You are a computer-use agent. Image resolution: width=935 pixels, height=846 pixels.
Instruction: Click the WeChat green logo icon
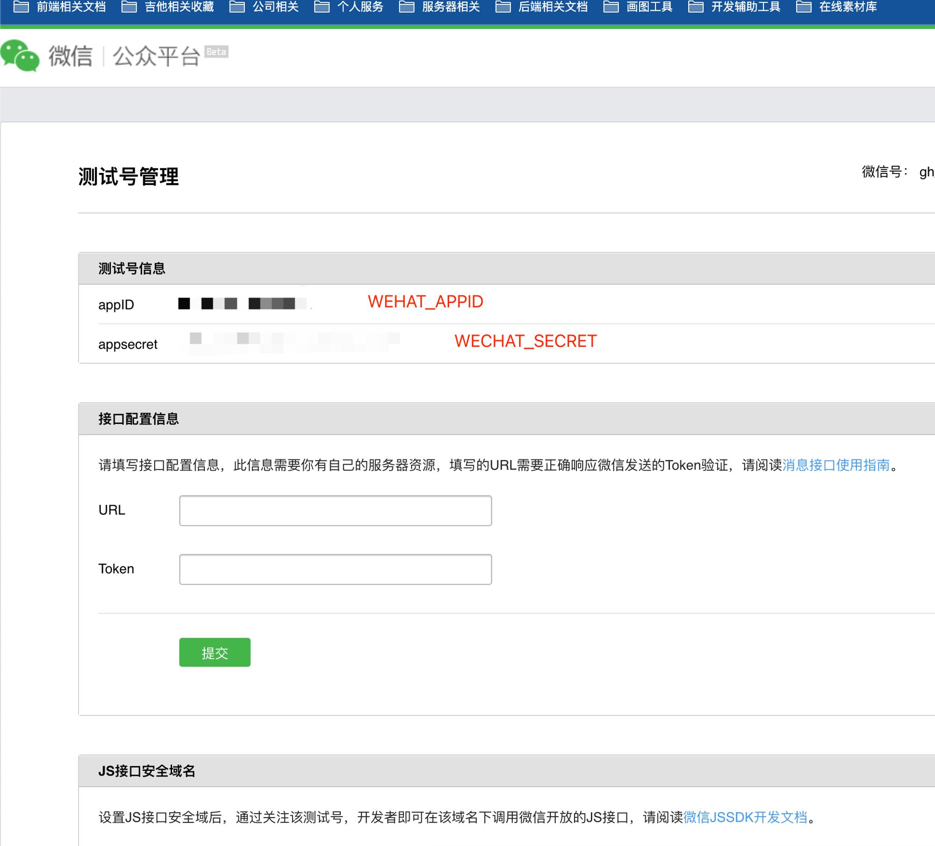pos(20,56)
